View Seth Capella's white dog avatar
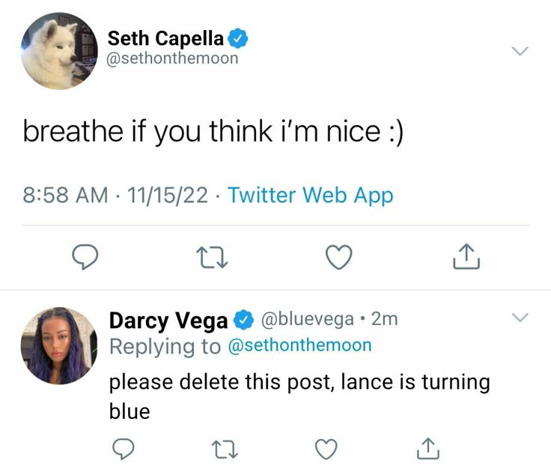Screen dimensions: 551x472 [59, 51]
